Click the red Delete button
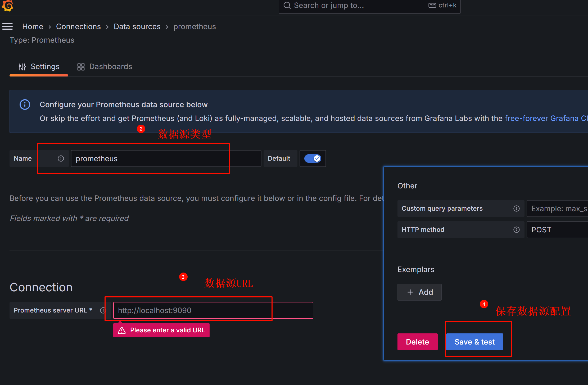The height and width of the screenshot is (385, 588). 417,342
